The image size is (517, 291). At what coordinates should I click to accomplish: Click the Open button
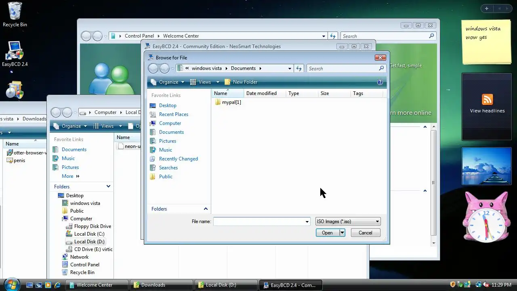point(328,233)
